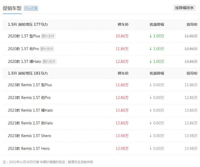
Task: Click 优惠降幅 header in 181马力 section
Action: coord(157,73)
